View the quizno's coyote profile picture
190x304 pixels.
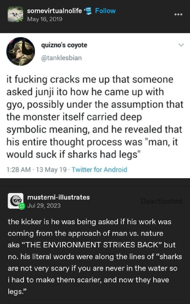coord(20,51)
